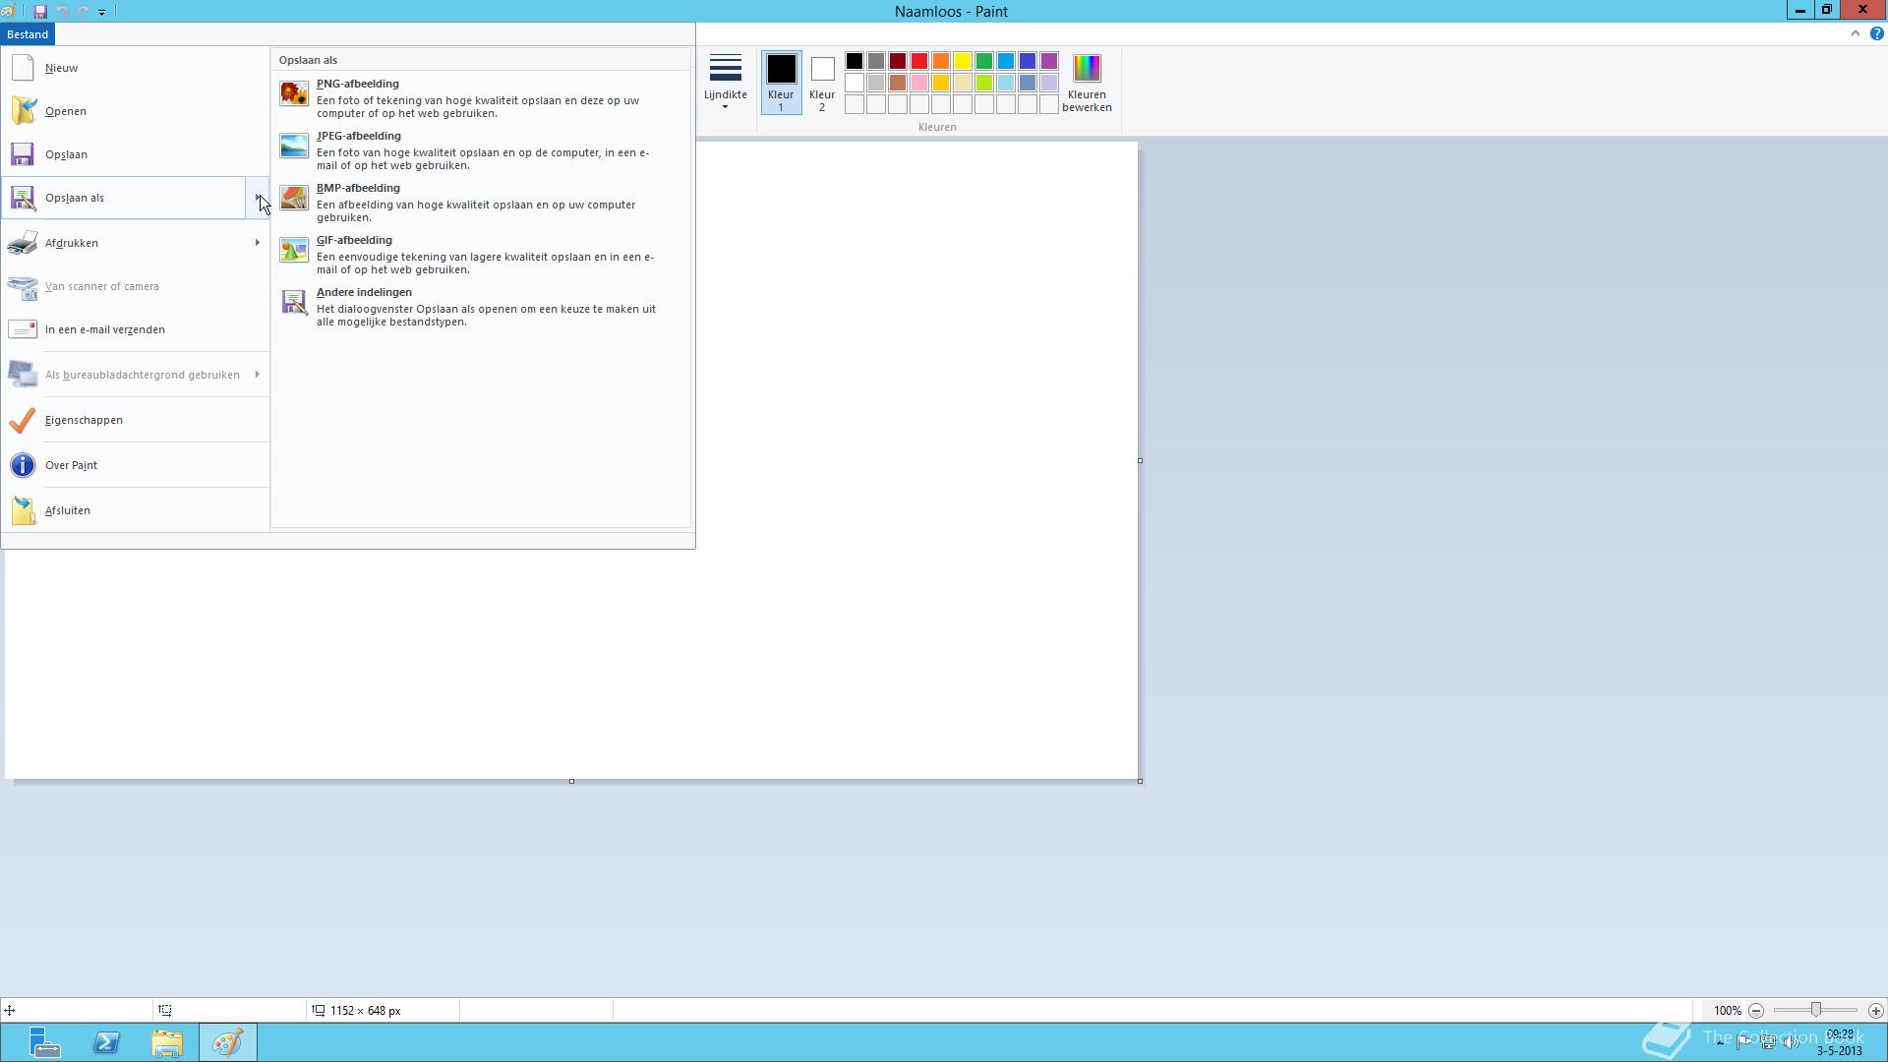Open Server Manager from the taskbar
The width and height of the screenshot is (1888, 1062).
[x=43, y=1042]
